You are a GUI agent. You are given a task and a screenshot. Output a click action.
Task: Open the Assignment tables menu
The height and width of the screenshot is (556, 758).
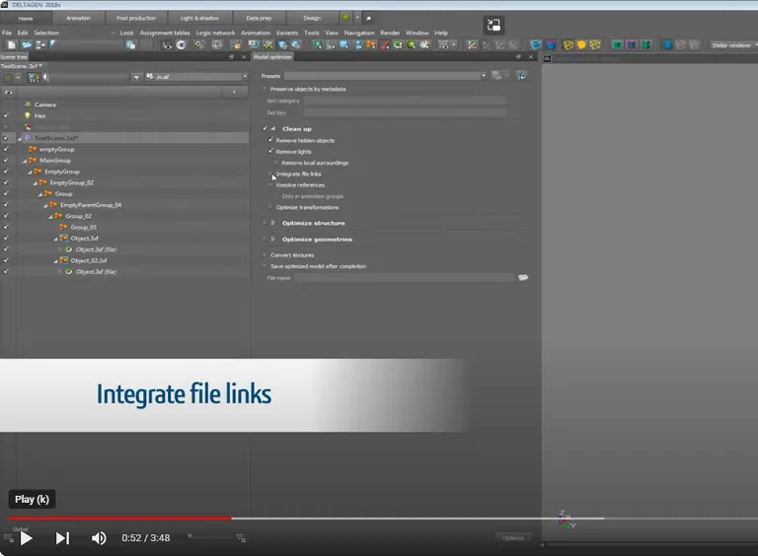(165, 33)
